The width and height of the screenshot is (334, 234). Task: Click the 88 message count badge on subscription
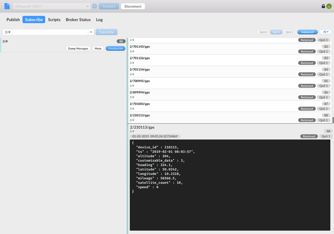121,41
